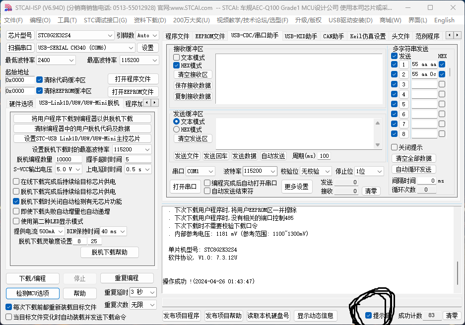Click send buffer scrollbar up arrow
Image resolution: width=465 pixels, height=325 pixels.
click(378, 123)
